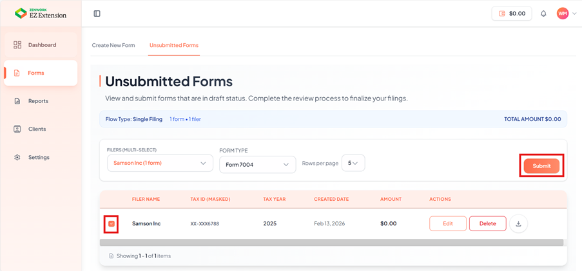
Task: Select the Unsubmitted Forms tab
Action: click(x=174, y=46)
